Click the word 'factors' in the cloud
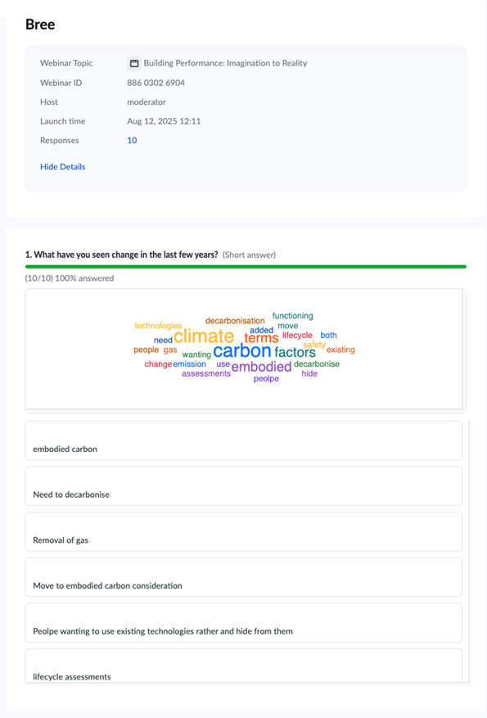487x718 pixels. point(295,352)
